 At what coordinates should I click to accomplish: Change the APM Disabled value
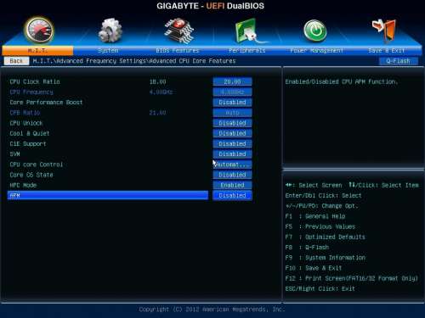click(232, 196)
